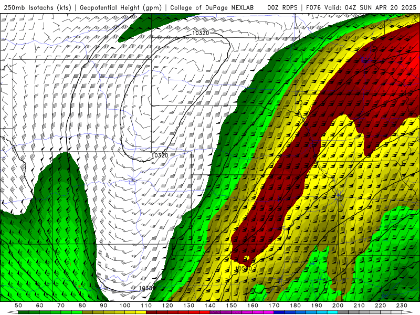
Task: Click the '160' value on the color scale
Action: click(253, 306)
